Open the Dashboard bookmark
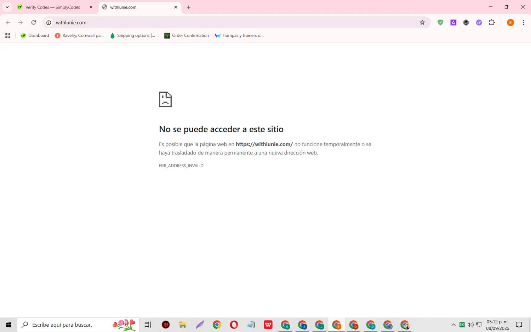This screenshot has height=332, width=531. [35, 35]
